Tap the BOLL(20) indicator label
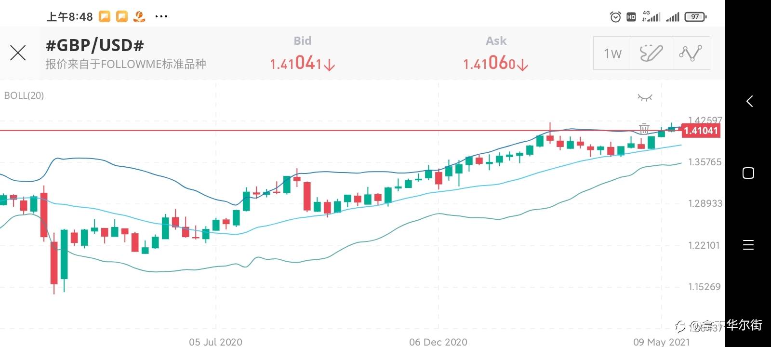 24,95
